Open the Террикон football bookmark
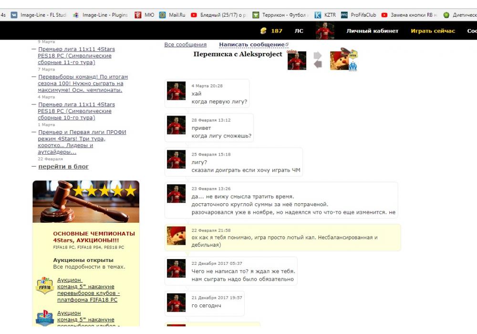 click(280, 15)
